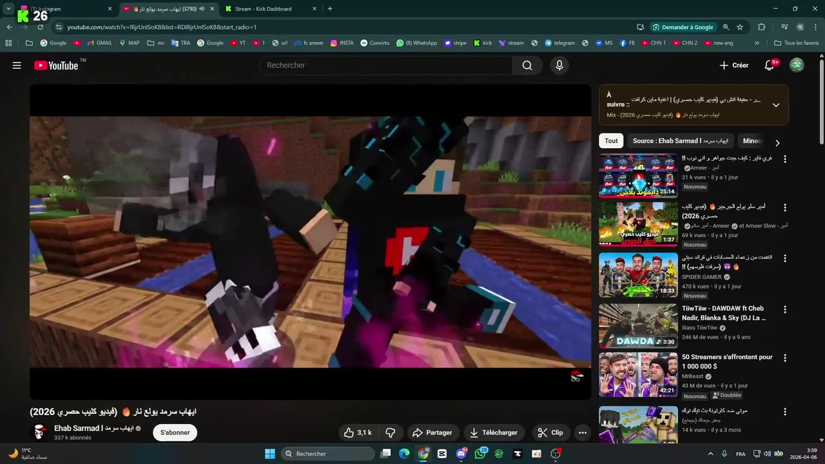The height and width of the screenshot is (464, 825).
Task: Open options for the TiiwTiiw DAWDAW video
Action: click(x=785, y=309)
